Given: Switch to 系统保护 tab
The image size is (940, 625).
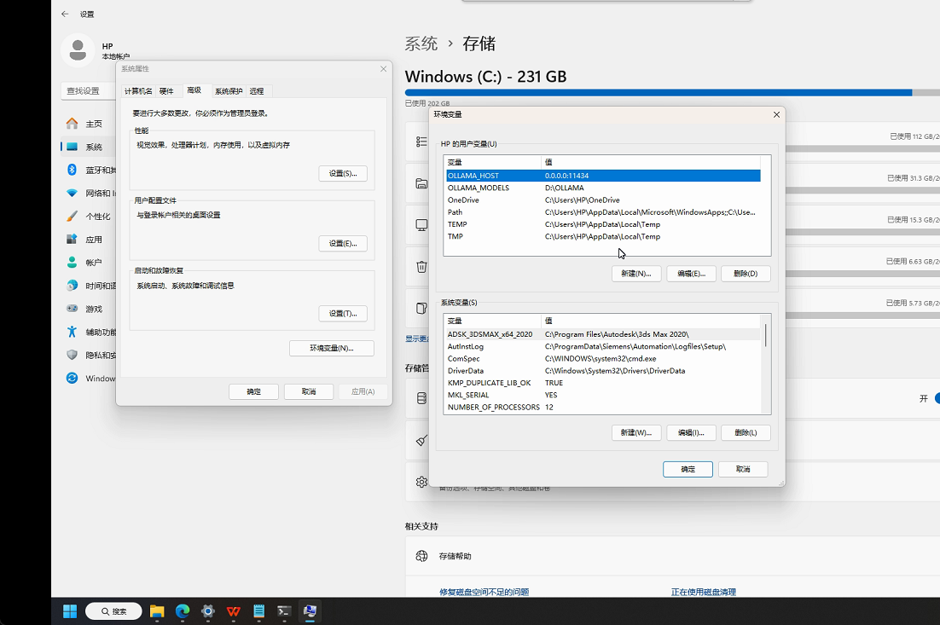Looking at the screenshot, I should (x=229, y=91).
